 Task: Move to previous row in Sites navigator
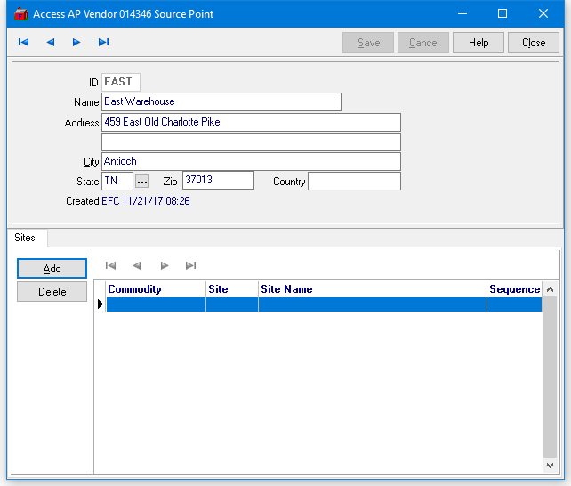(x=137, y=265)
